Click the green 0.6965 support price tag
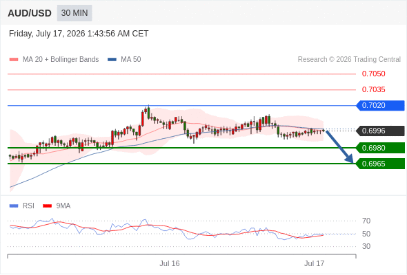Viewport: 407px width, 275px height. point(380,164)
